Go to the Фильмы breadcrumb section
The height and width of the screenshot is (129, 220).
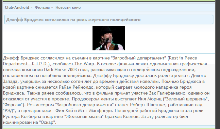pyautogui.click(x=42, y=7)
